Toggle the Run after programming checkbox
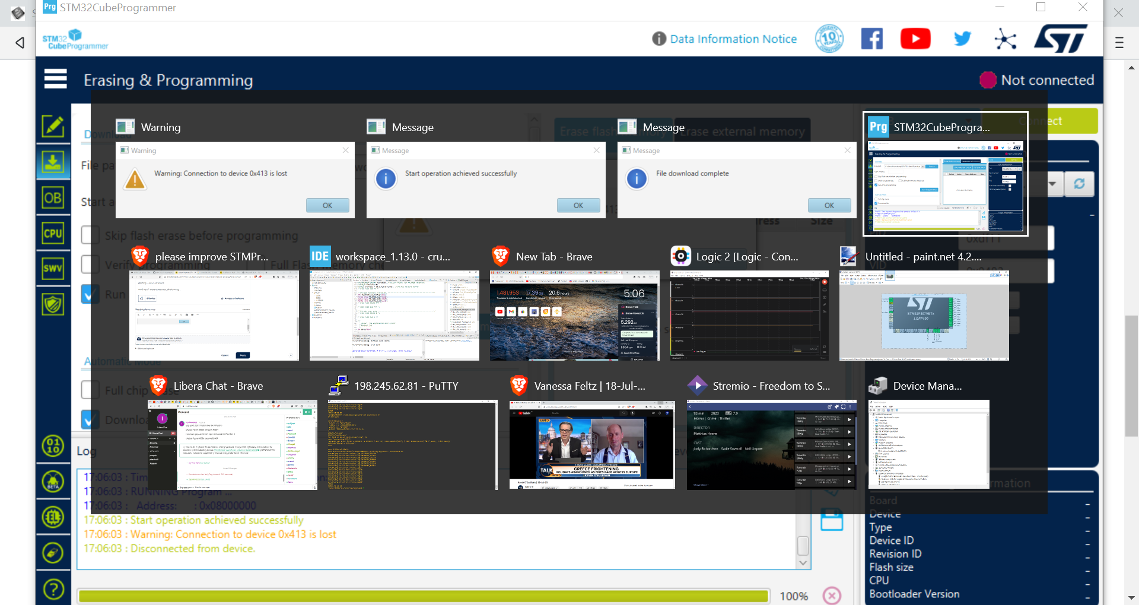1139x605 pixels. 90,294
